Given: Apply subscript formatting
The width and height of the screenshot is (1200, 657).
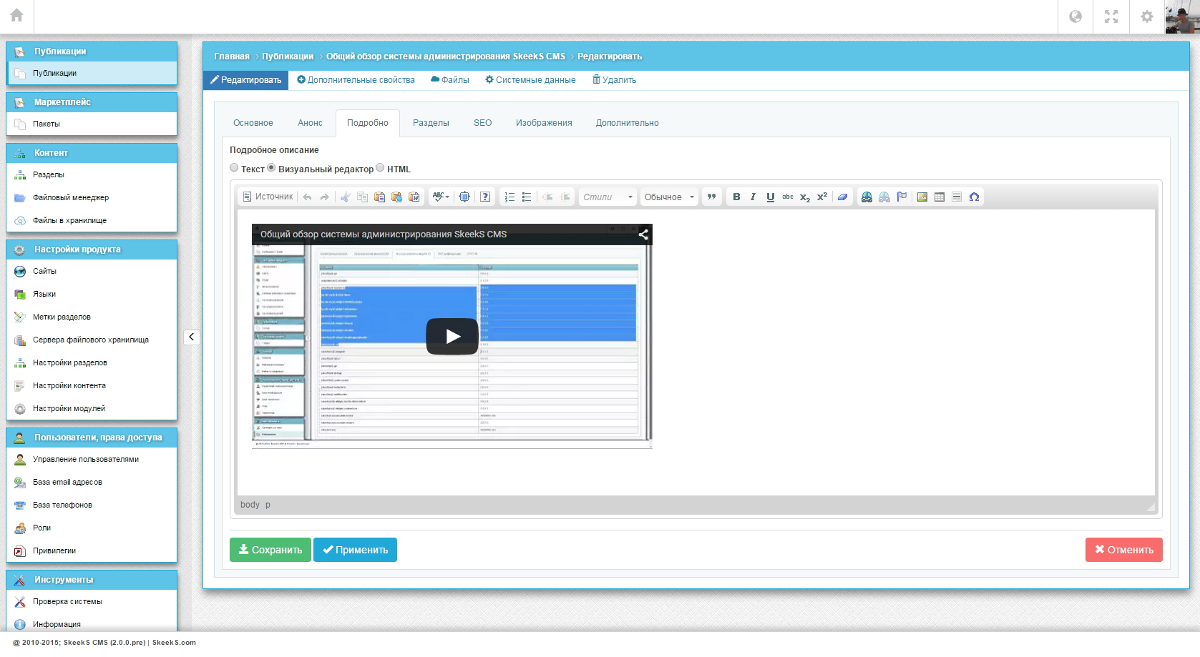Looking at the screenshot, I should (x=805, y=197).
